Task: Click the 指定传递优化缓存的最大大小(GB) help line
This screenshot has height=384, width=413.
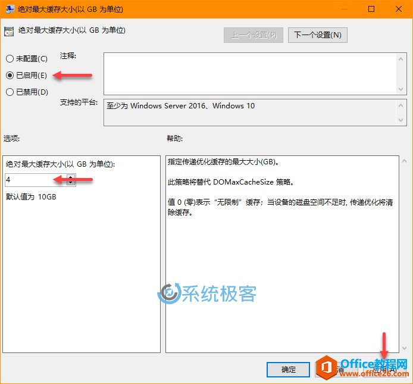Action: (x=223, y=161)
